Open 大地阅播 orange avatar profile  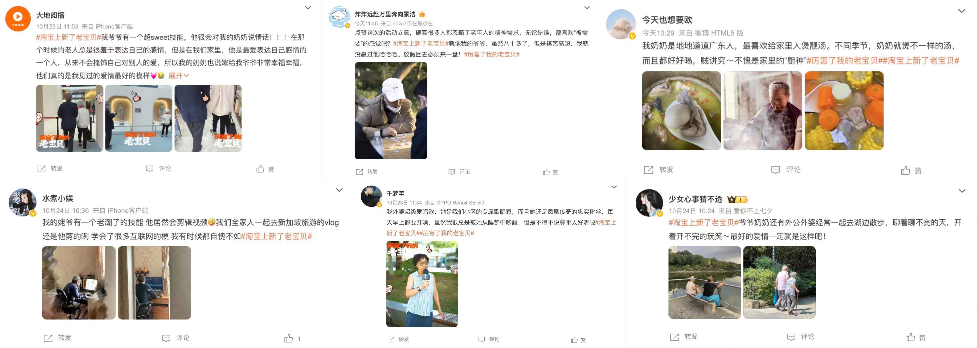[18, 19]
